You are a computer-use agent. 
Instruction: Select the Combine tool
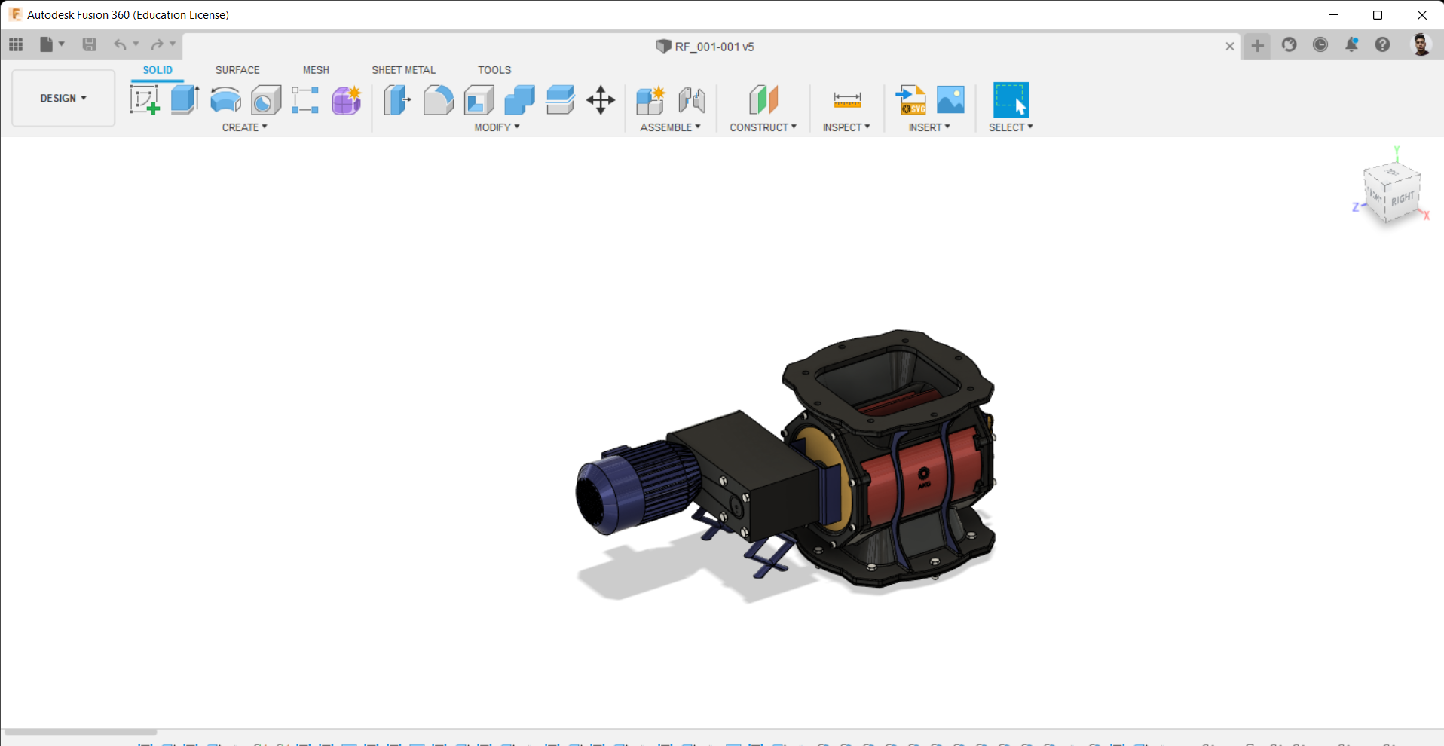coord(519,99)
